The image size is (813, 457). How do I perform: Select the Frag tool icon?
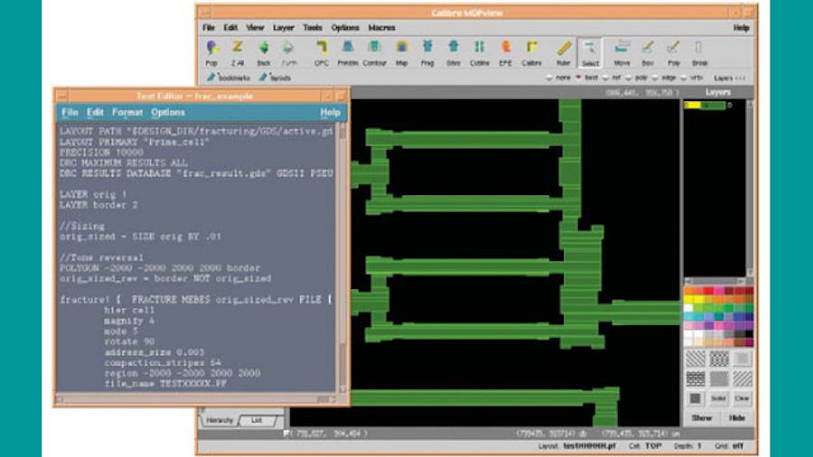tap(427, 53)
